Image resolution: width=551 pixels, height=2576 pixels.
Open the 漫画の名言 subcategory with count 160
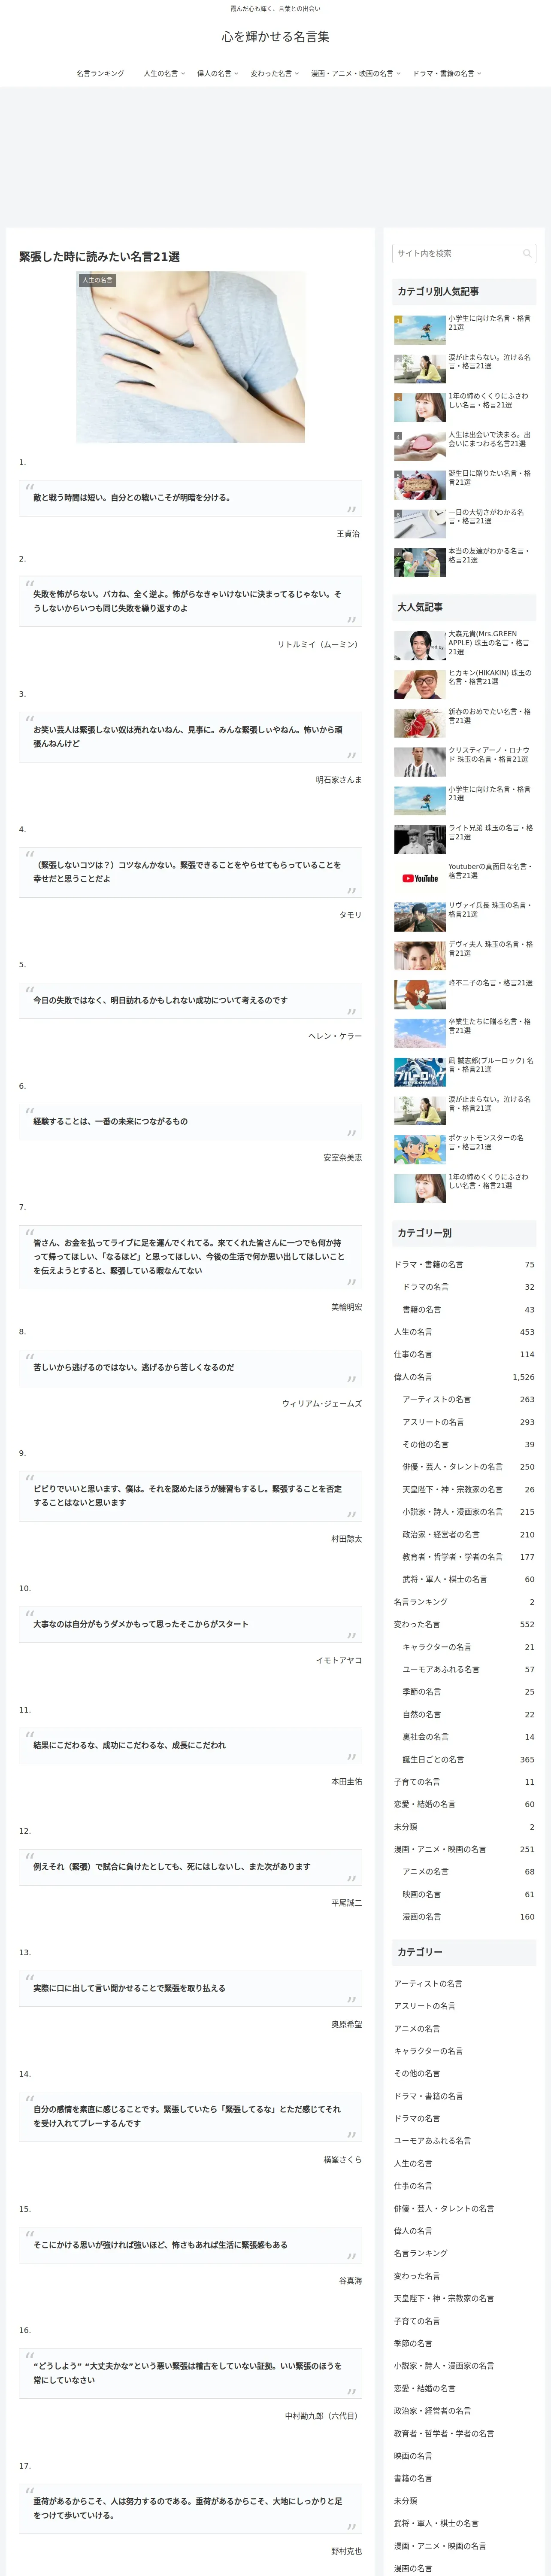pyautogui.click(x=468, y=1917)
